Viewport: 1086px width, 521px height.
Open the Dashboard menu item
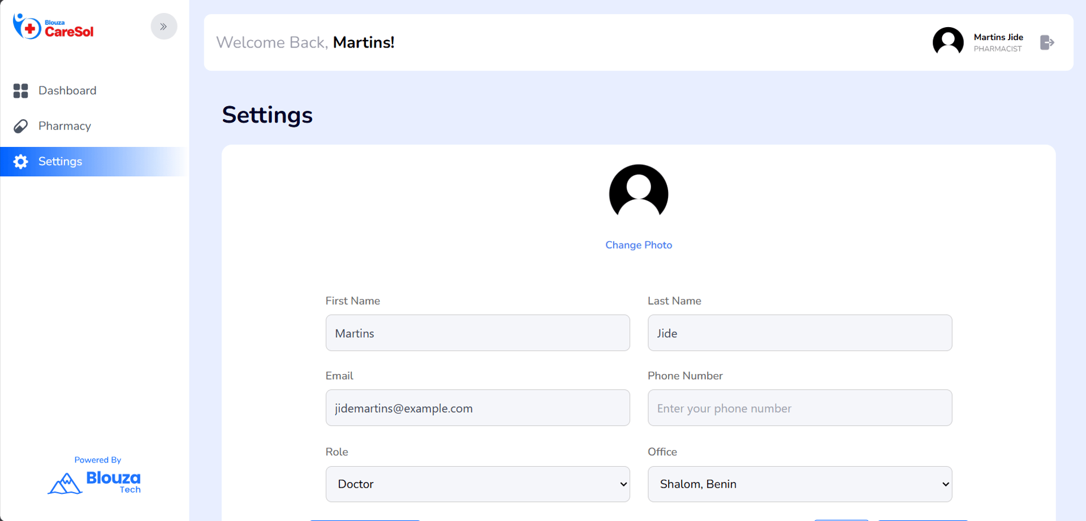[67, 90]
